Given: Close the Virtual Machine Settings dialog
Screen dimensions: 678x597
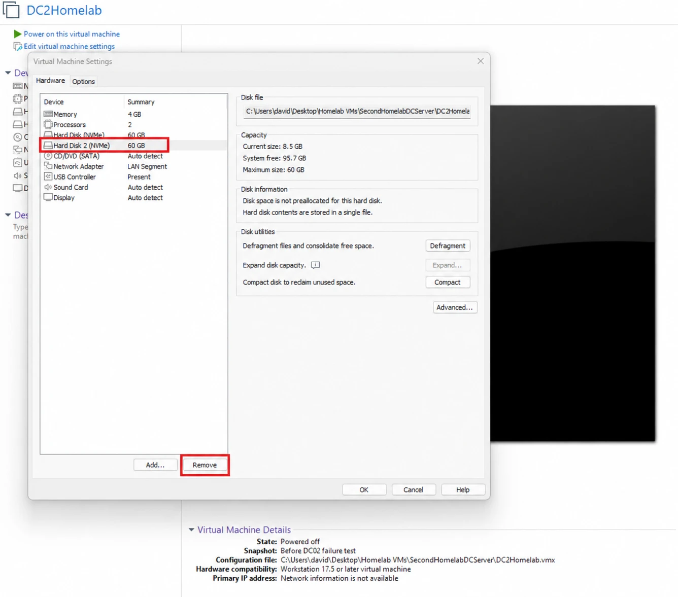Looking at the screenshot, I should click(481, 61).
